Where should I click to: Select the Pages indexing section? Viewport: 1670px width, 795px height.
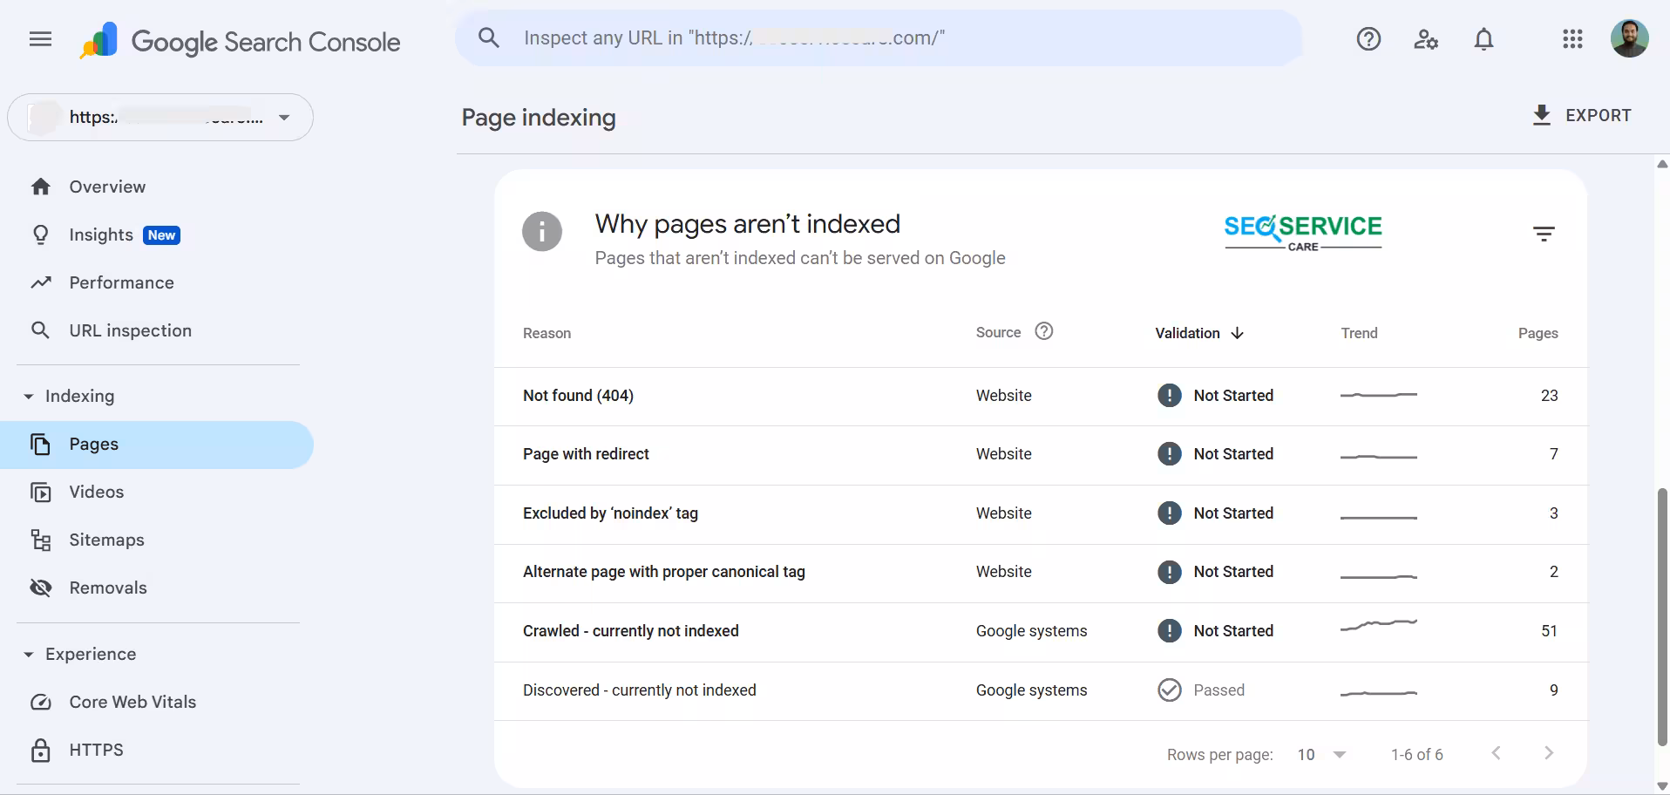click(x=93, y=444)
